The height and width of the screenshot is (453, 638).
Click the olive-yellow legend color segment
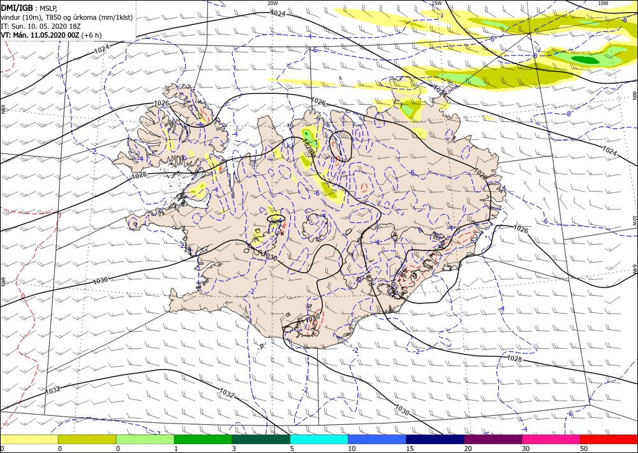87,439
